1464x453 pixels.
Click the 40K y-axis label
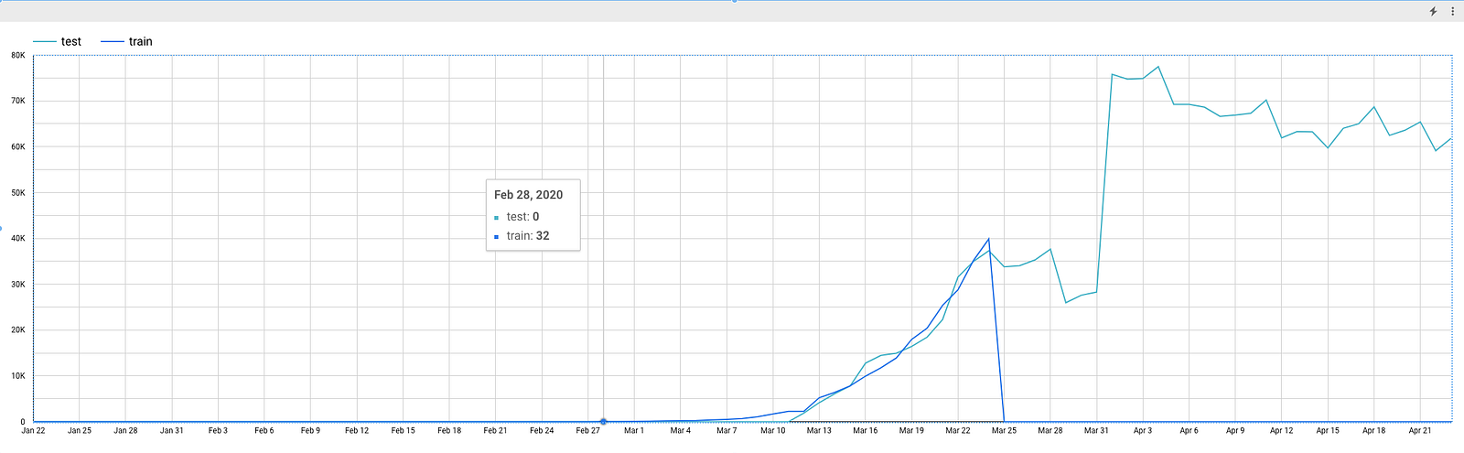tap(18, 238)
